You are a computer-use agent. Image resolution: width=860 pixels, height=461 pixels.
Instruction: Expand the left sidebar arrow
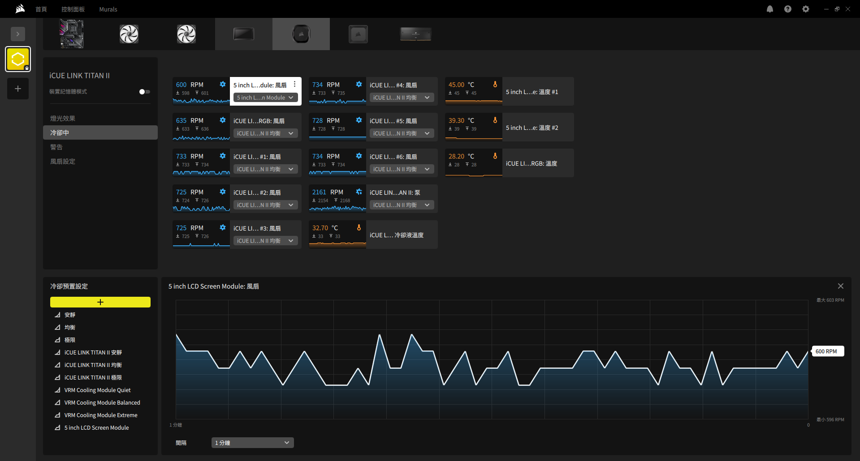click(x=18, y=34)
